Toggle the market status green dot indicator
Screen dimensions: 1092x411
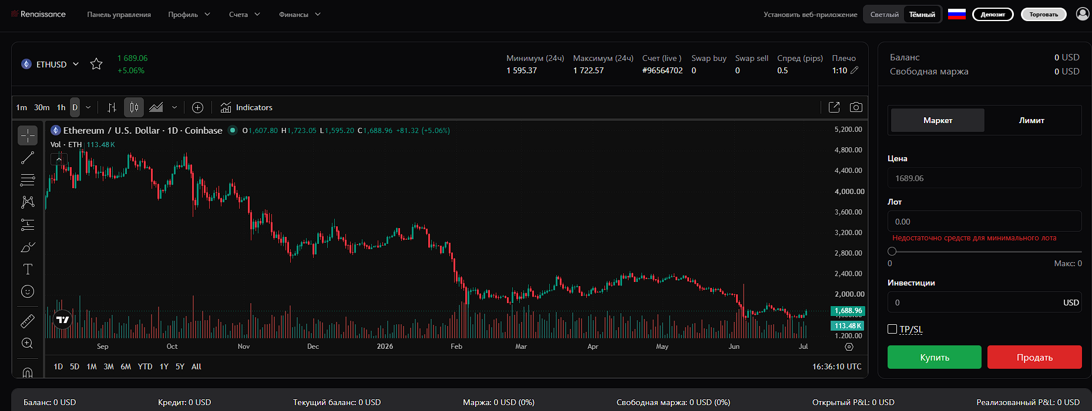pyautogui.click(x=233, y=130)
